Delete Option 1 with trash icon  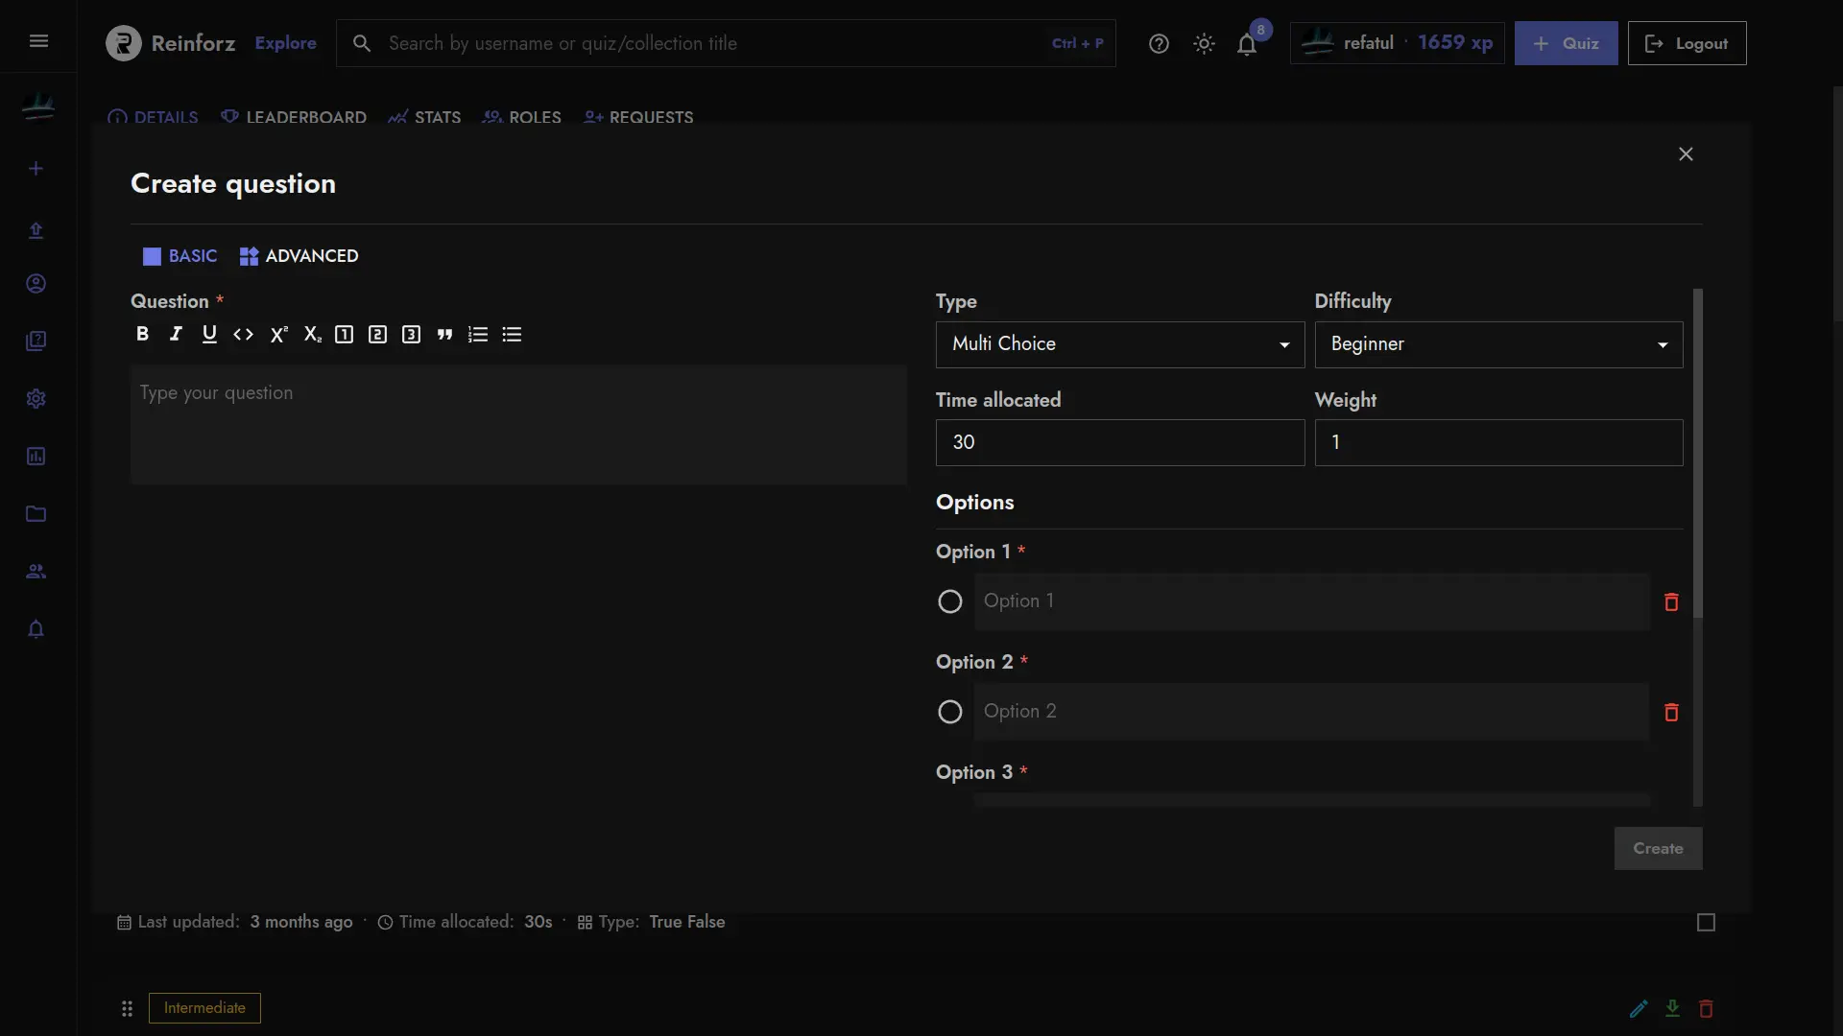coord(1672,602)
